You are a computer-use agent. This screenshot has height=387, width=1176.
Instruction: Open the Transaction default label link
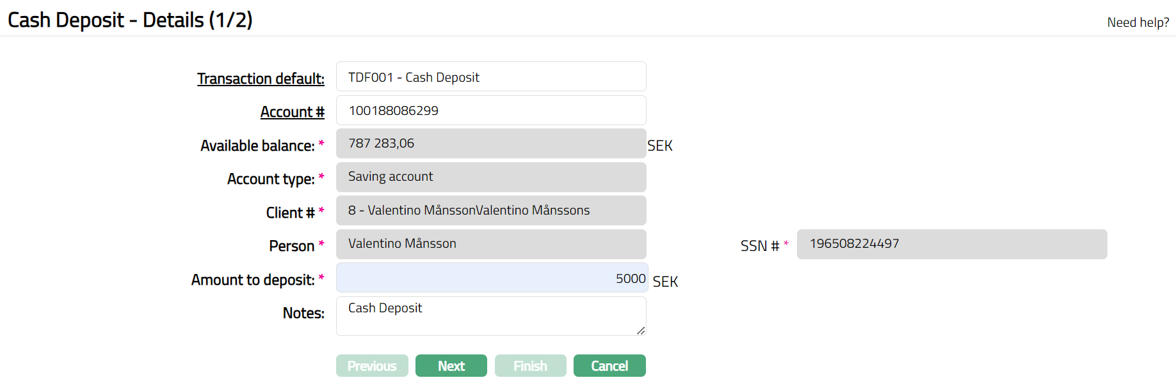[x=261, y=79]
